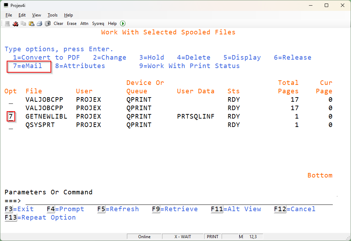
Task: Click 9=Work With Print Status text
Action: tap(189, 66)
